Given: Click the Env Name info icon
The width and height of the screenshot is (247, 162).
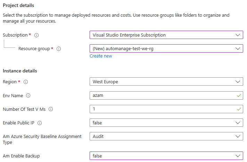Looking at the screenshot, I should coord(28,95).
